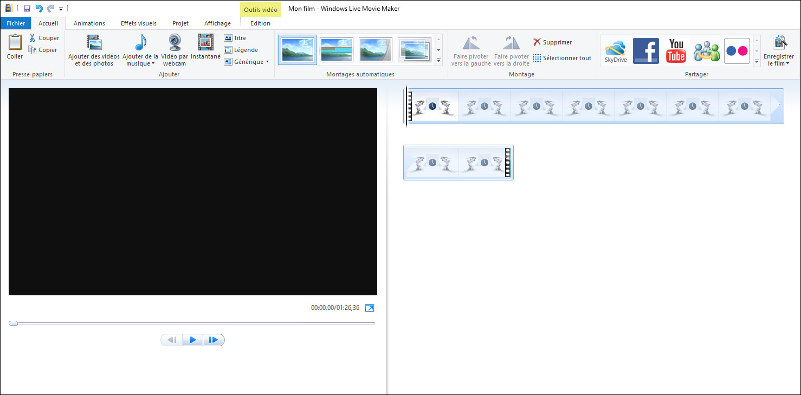This screenshot has width=801, height=395.
Task: Click the Sélectionner tout button
Action: pos(562,57)
